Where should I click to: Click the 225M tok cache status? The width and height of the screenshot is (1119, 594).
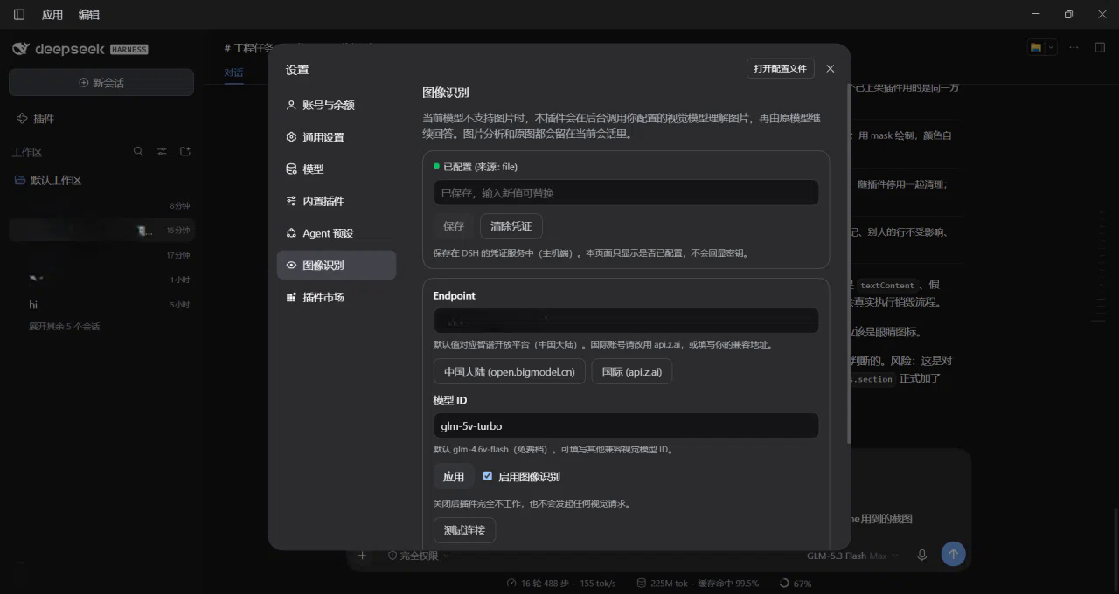coord(698,583)
